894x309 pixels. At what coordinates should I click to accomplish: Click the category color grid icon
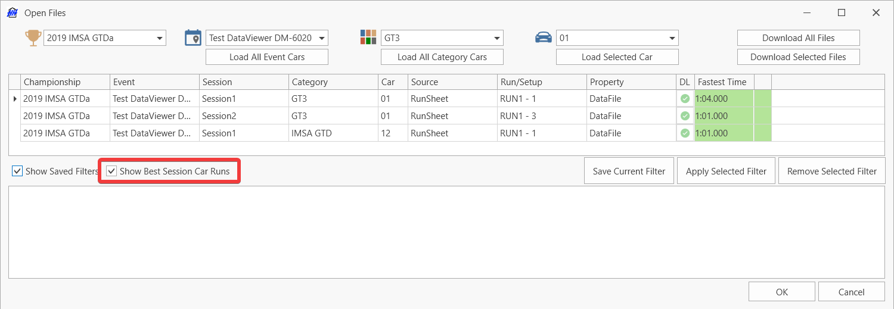tap(368, 37)
